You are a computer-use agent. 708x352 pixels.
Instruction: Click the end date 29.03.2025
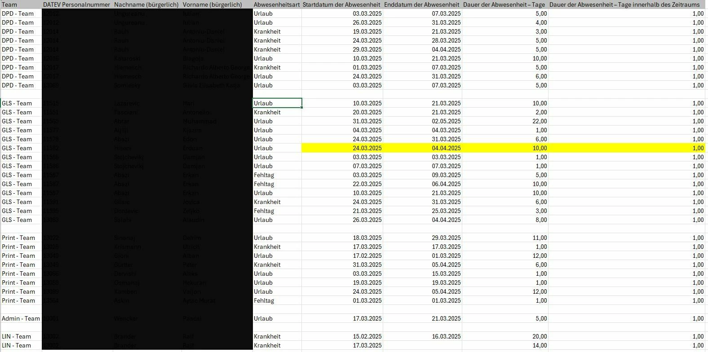click(x=446, y=238)
